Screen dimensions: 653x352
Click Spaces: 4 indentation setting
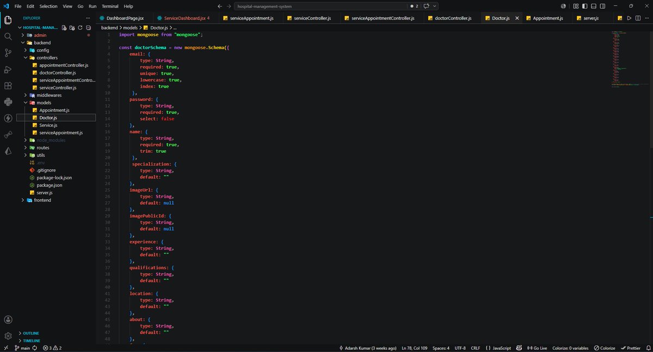(441, 348)
